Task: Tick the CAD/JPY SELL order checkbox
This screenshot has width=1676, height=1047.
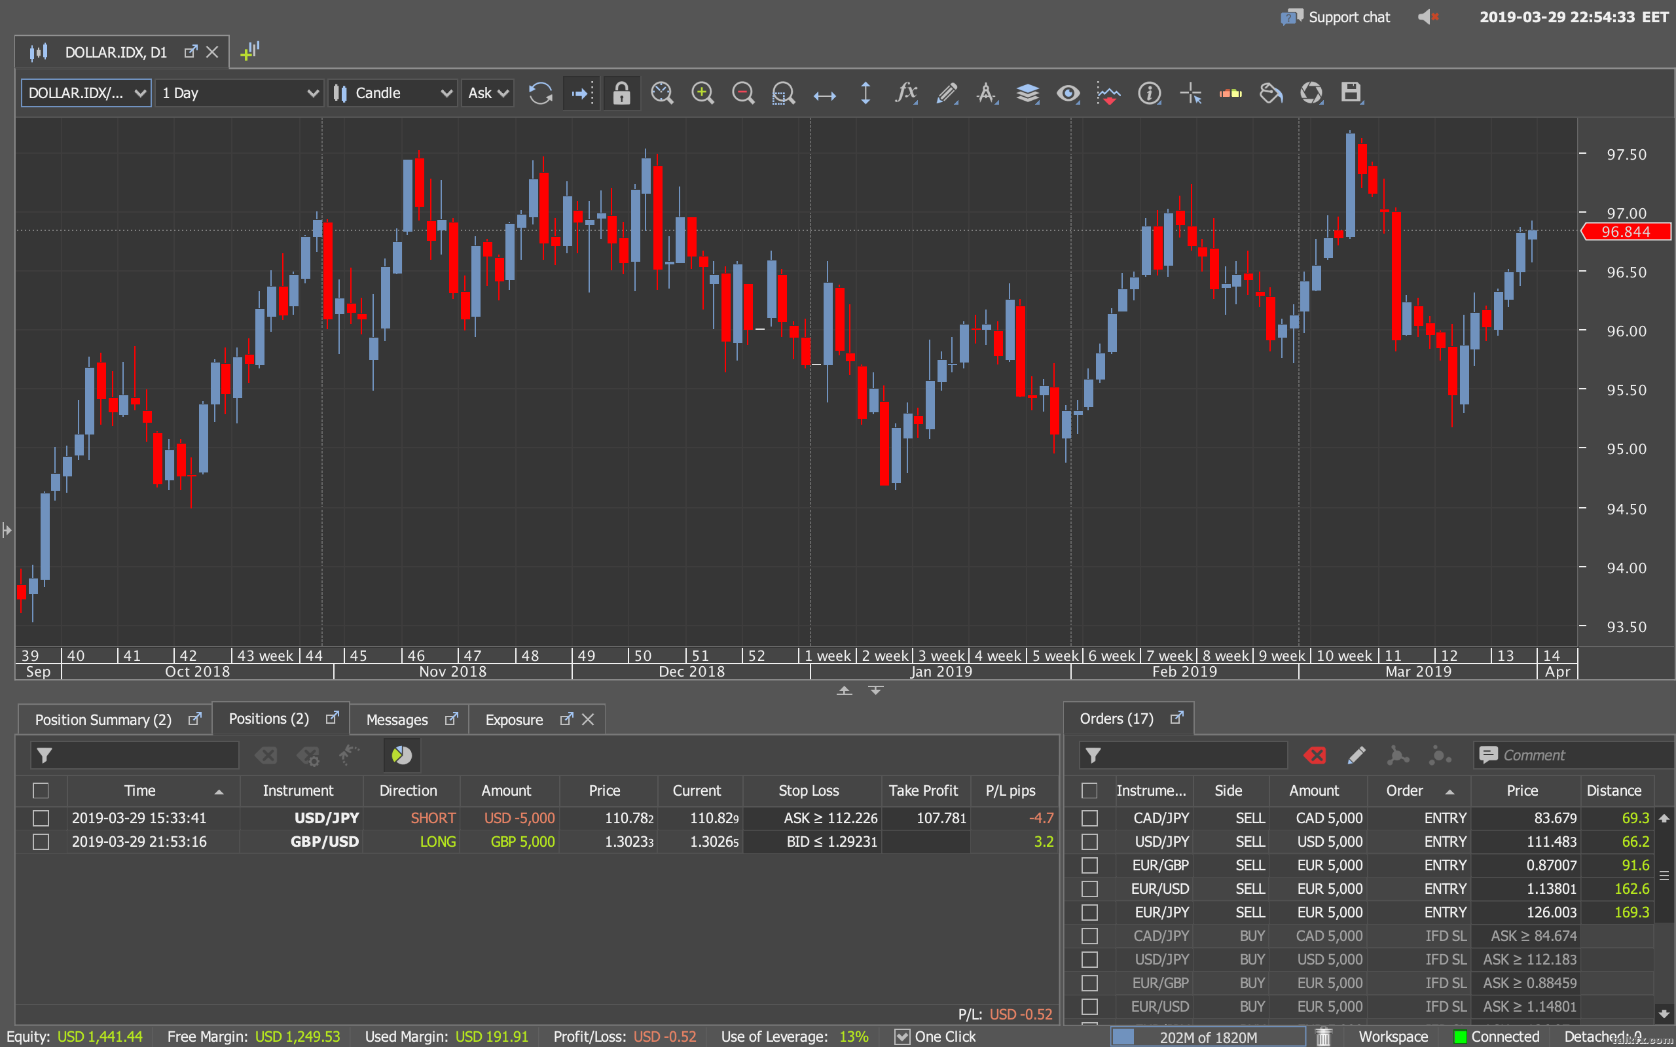Action: click(1089, 818)
